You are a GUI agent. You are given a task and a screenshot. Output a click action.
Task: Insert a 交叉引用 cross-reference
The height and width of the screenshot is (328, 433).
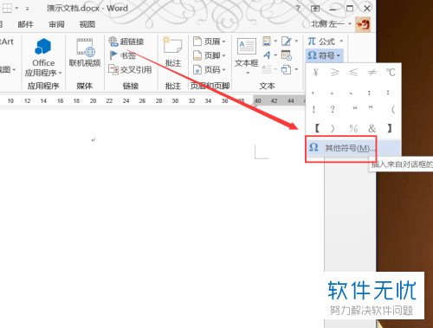click(130, 69)
